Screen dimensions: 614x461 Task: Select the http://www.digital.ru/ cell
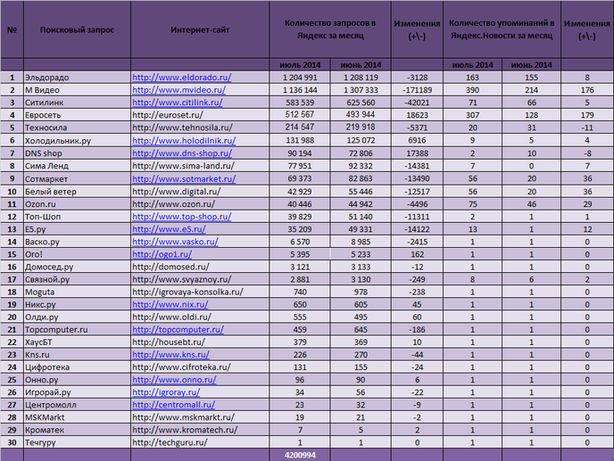200,192
